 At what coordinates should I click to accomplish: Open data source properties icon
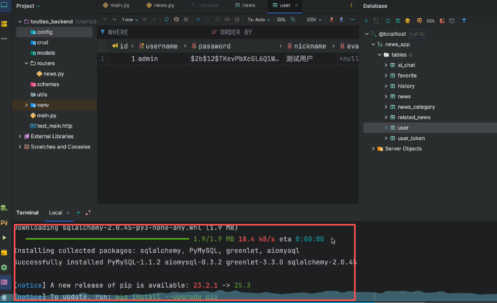click(398, 21)
